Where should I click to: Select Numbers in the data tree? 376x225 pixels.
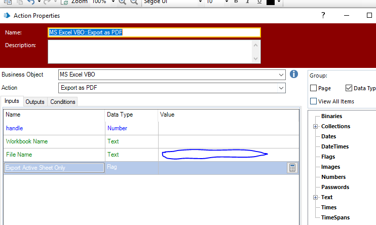(333, 177)
